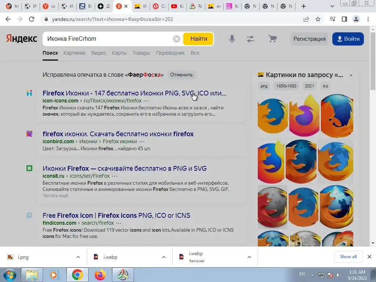This screenshot has width=376, height=282.
Task: Click the Войти login button
Action: (x=348, y=39)
